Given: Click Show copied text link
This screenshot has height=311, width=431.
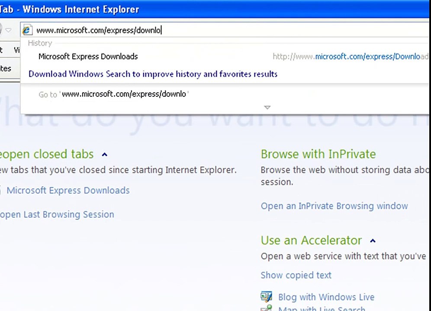Looking at the screenshot, I should point(296,275).
